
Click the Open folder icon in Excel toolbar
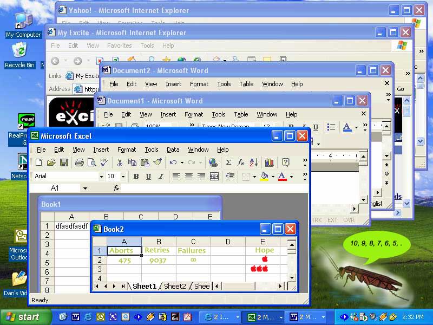point(51,162)
